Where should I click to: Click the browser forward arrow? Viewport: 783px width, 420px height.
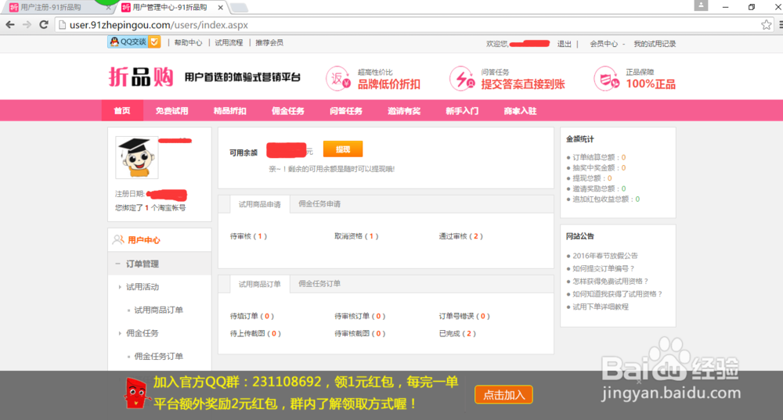click(27, 24)
